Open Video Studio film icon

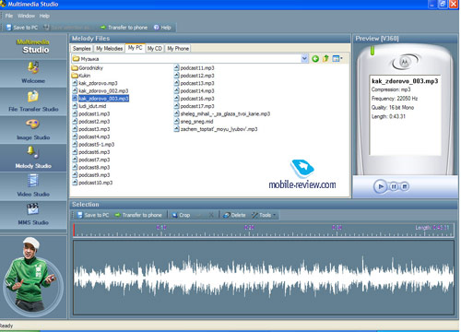point(32,181)
